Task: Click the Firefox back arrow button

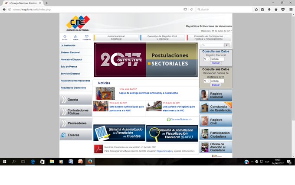Action: tap(4, 10)
